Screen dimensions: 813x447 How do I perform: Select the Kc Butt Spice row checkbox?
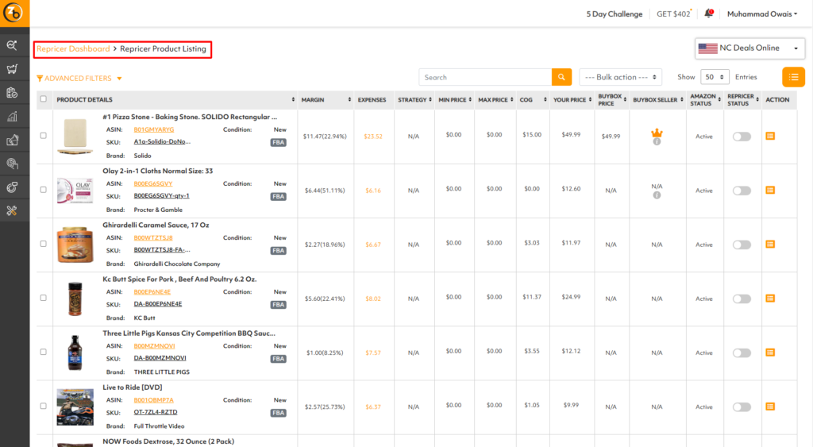[44, 298]
